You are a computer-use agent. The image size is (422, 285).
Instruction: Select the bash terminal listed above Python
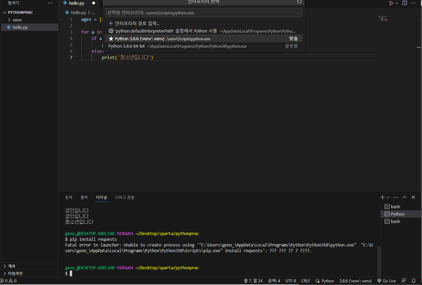(x=401, y=207)
